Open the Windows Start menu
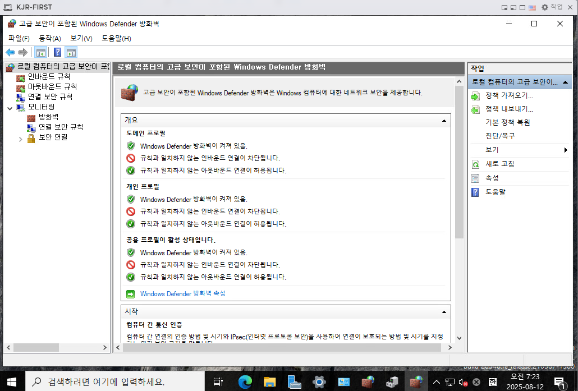The height and width of the screenshot is (391, 578). coord(12,381)
